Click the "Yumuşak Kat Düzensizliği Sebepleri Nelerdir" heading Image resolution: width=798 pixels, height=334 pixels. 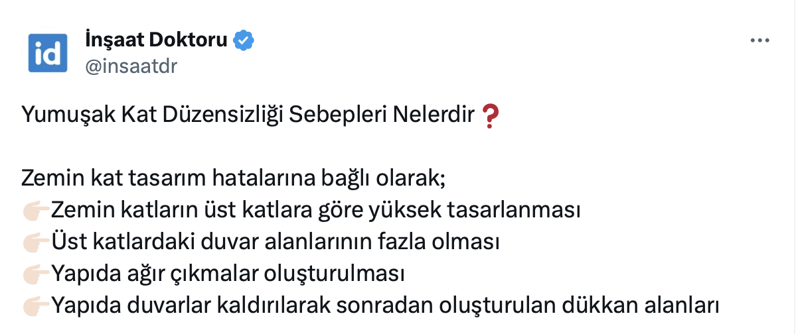pyautogui.click(x=249, y=116)
